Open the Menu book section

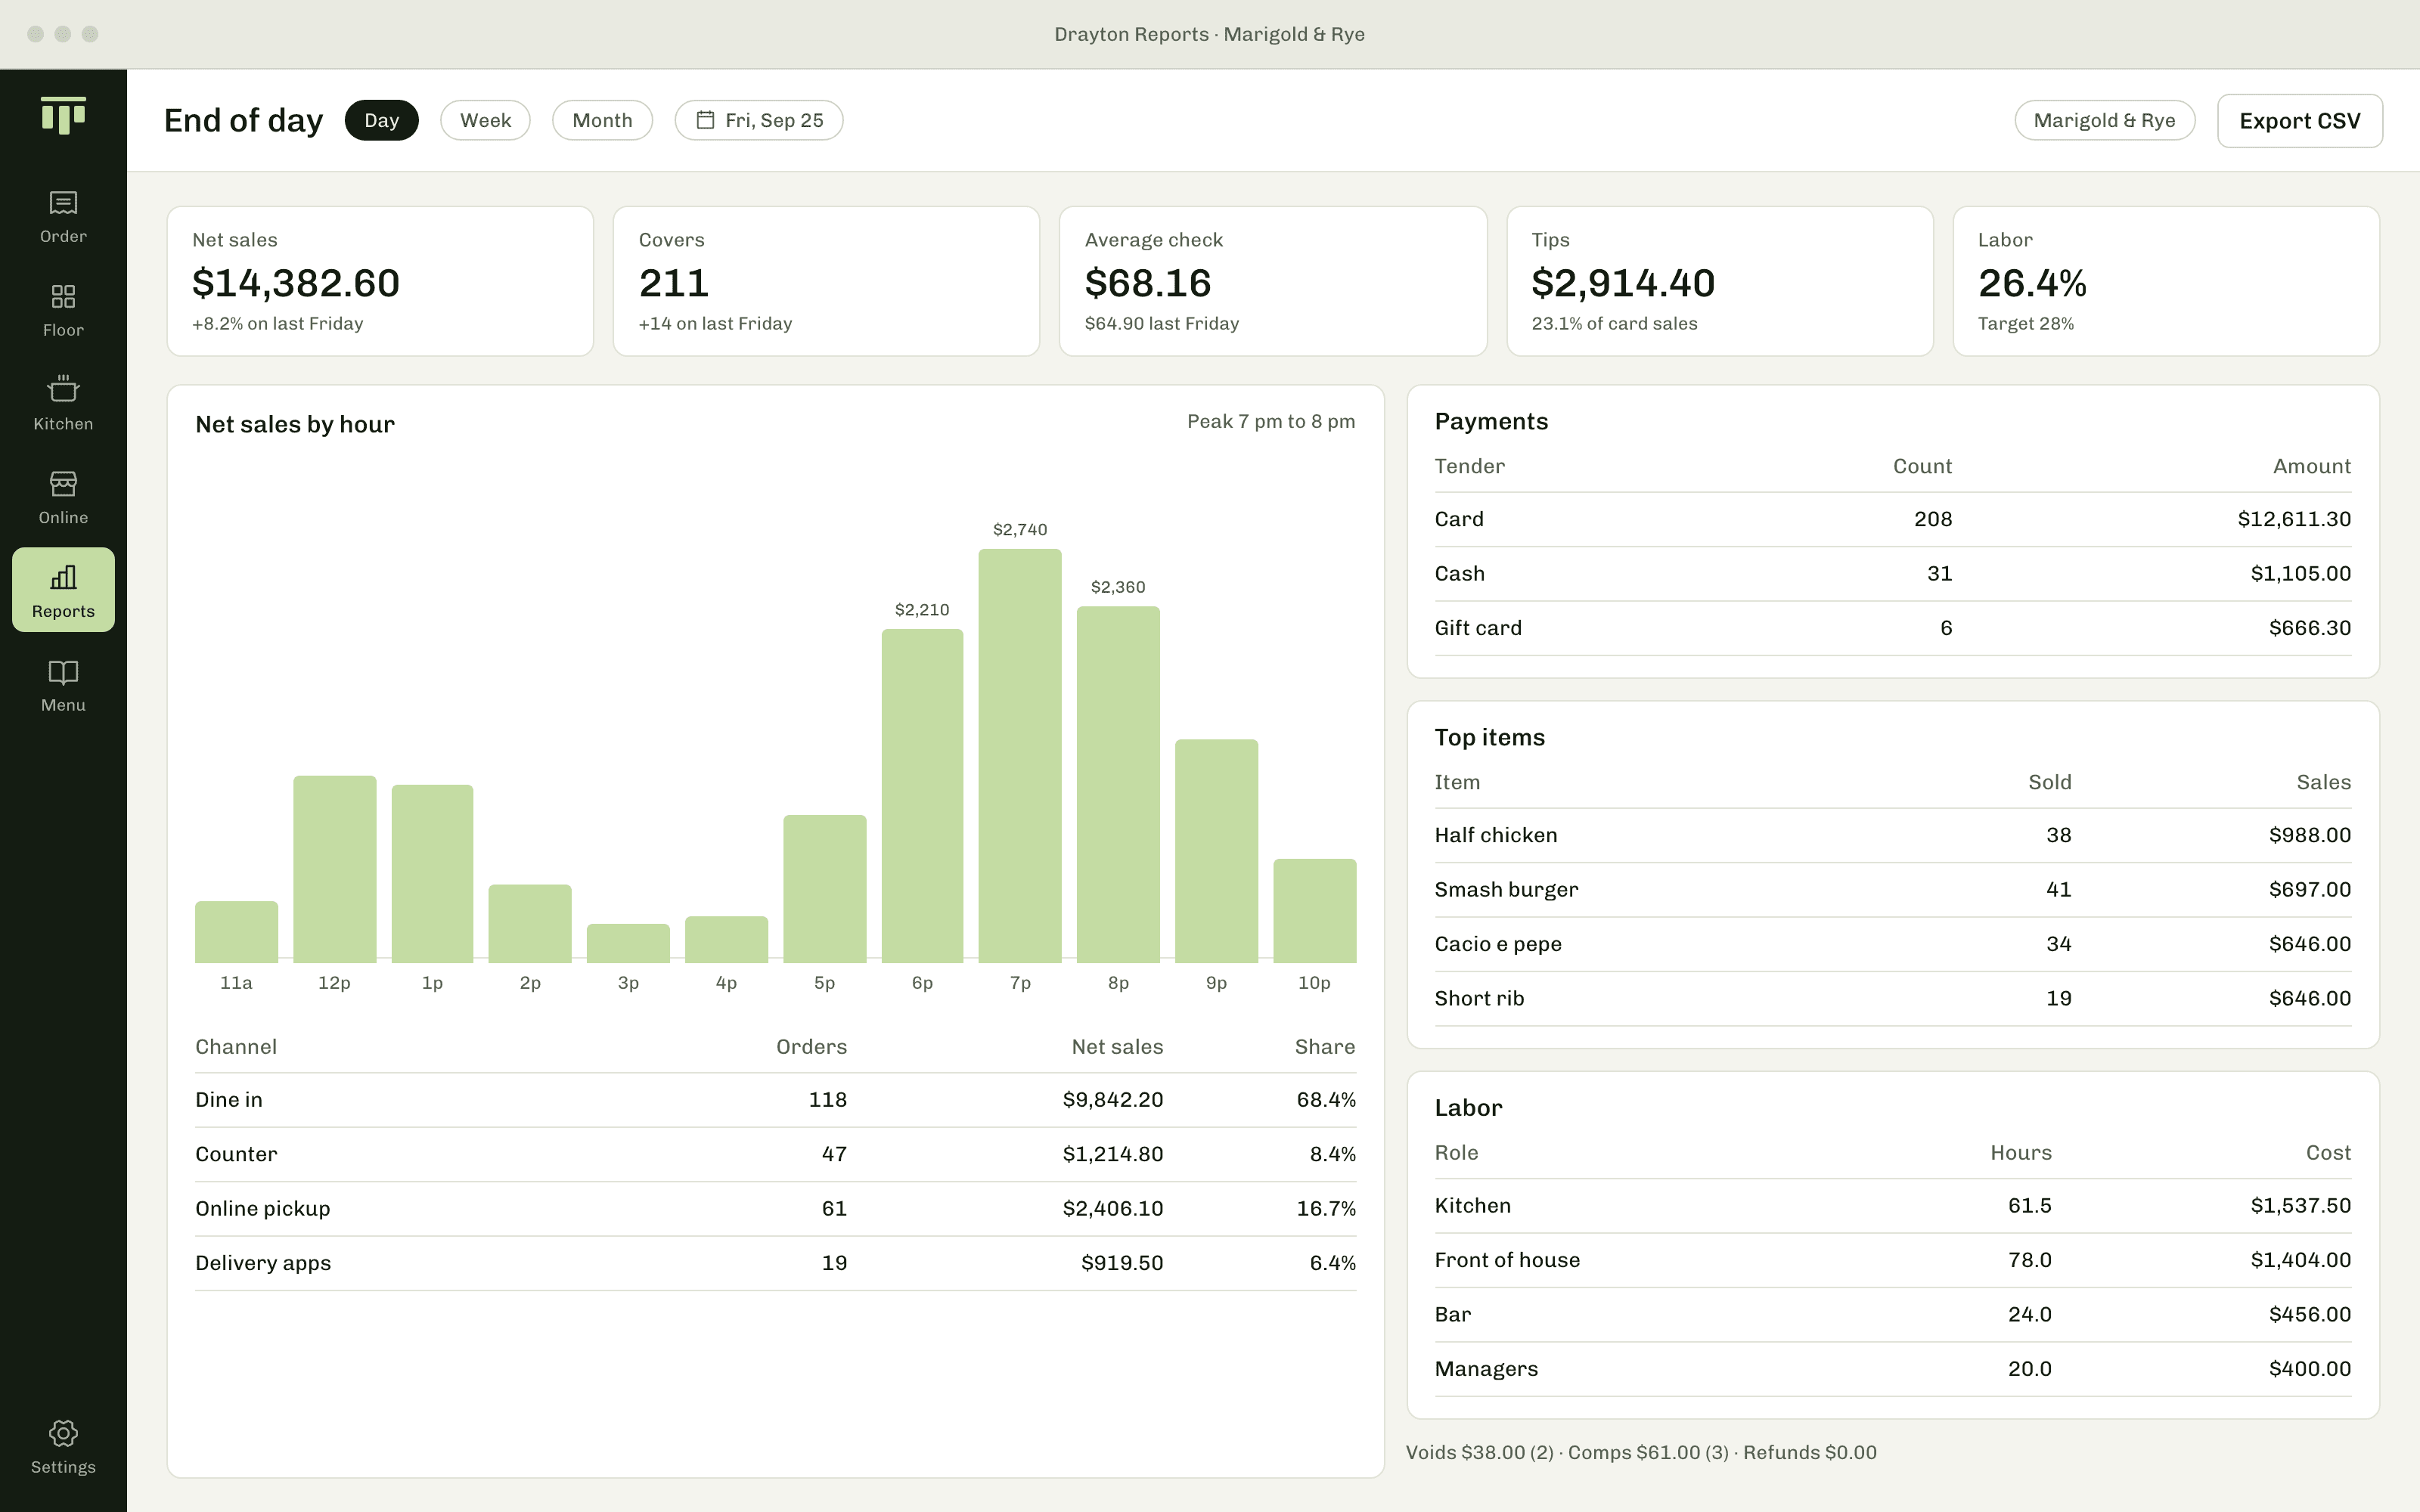pyautogui.click(x=63, y=684)
